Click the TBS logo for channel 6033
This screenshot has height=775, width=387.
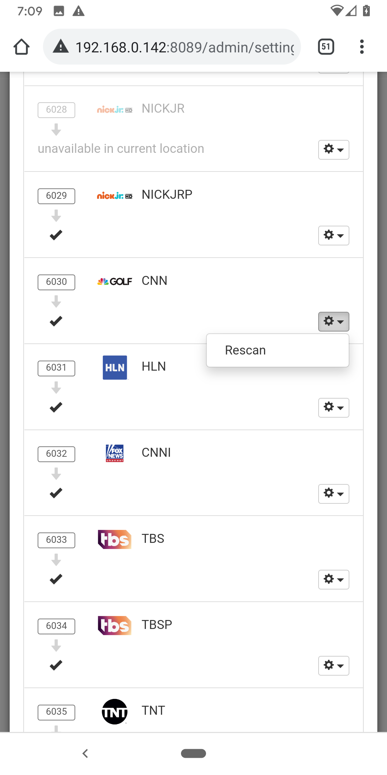115,539
